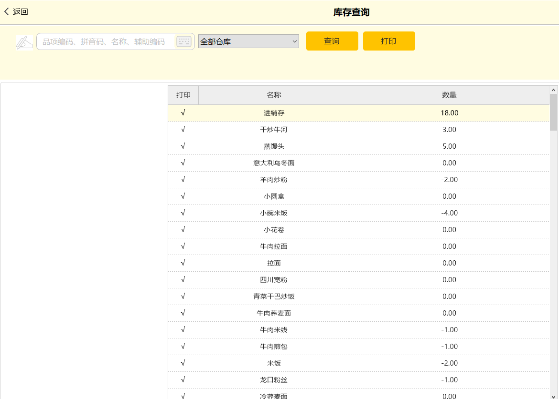Click scrollbar up arrow in table

pyautogui.click(x=554, y=90)
